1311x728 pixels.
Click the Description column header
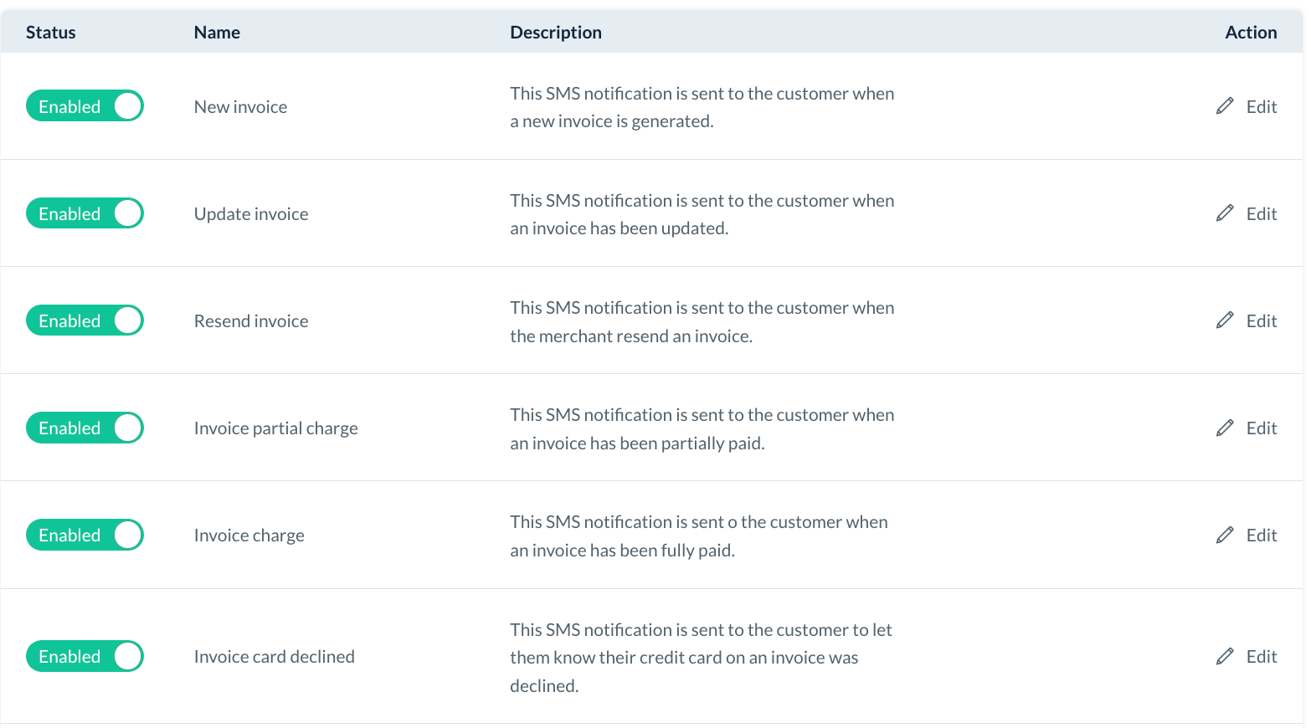point(556,33)
